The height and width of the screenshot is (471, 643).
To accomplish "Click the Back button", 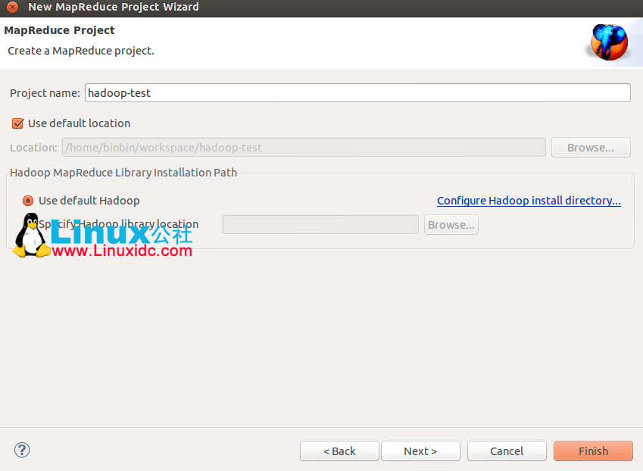I will pyautogui.click(x=339, y=451).
